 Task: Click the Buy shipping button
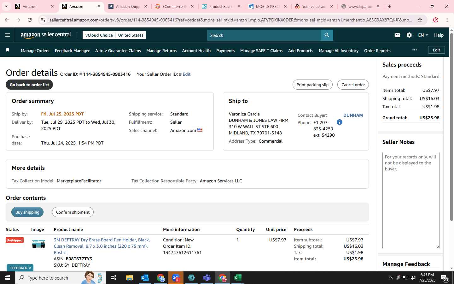click(x=27, y=212)
